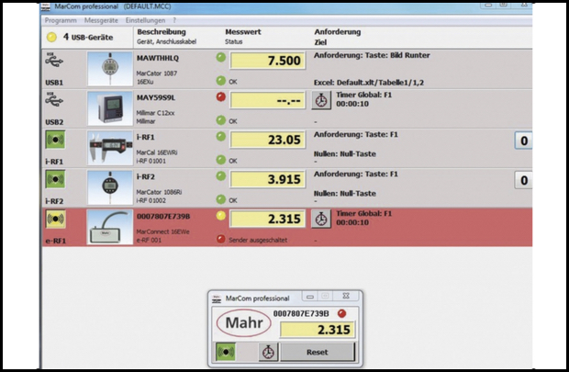
Task: Zero the i-RF1 device with 0 button
Action: (x=524, y=141)
